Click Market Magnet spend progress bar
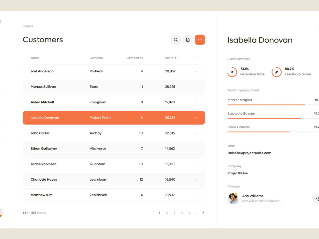The image size is (319, 239). tap(273, 105)
